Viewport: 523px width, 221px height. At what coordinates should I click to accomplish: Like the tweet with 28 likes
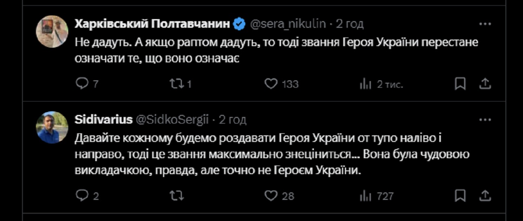pyautogui.click(x=271, y=196)
